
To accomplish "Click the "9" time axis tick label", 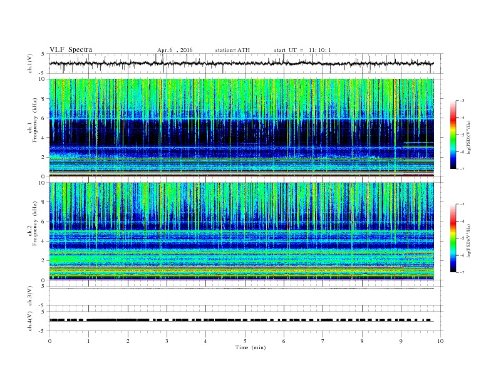I will click(401, 341).
